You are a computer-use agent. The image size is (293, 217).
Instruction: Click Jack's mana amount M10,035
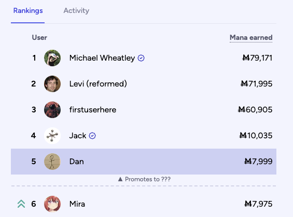(x=256, y=136)
